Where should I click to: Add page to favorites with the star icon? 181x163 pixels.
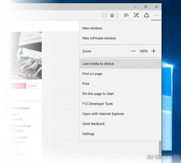click(x=112, y=16)
